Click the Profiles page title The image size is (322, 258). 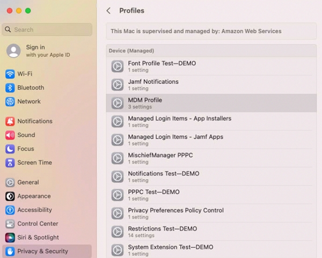[x=132, y=11]
